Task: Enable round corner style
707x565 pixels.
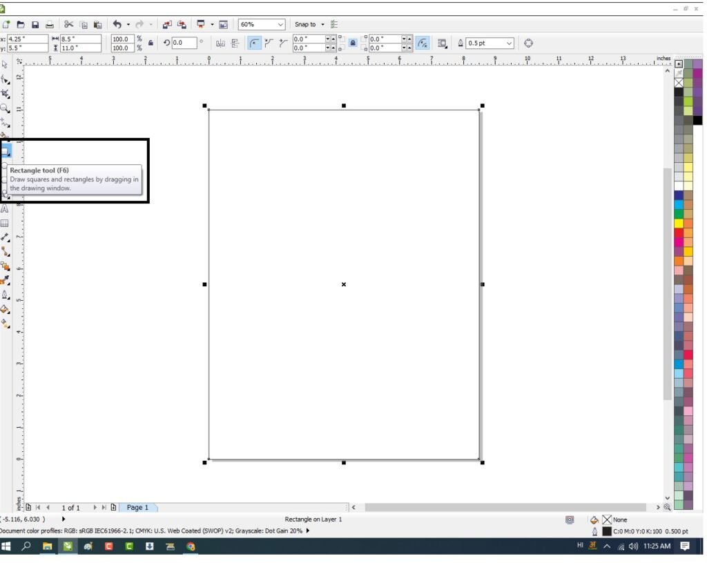Action: [x=254, y=43]
